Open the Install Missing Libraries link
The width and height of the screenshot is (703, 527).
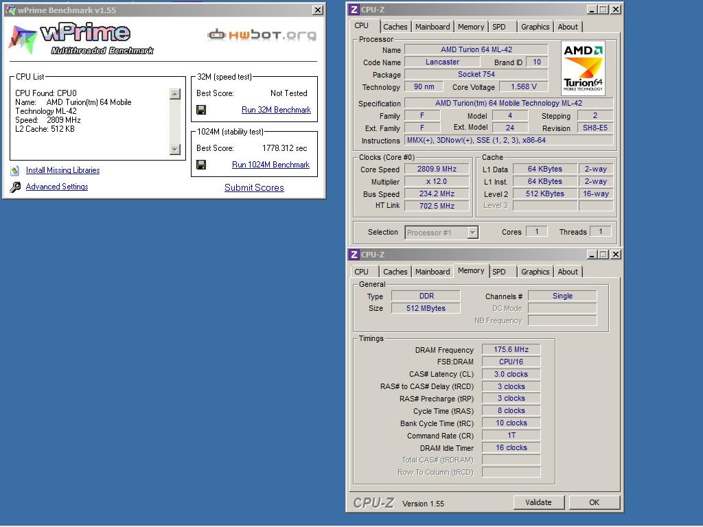click(x=62, y=170)
